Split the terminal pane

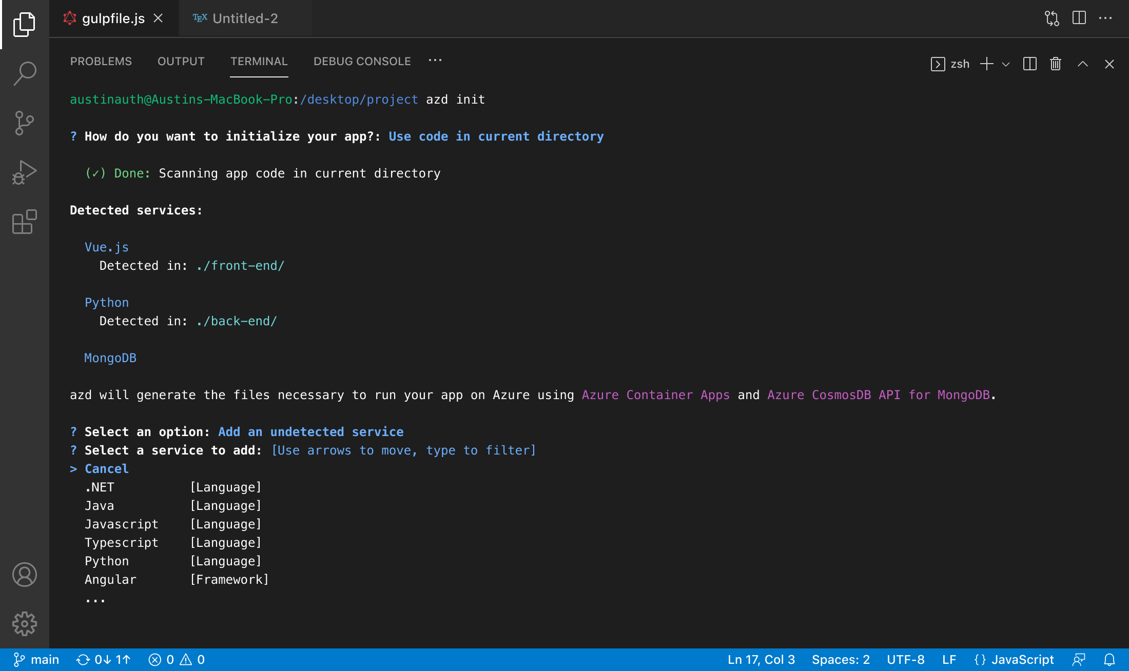[1029, 64]
